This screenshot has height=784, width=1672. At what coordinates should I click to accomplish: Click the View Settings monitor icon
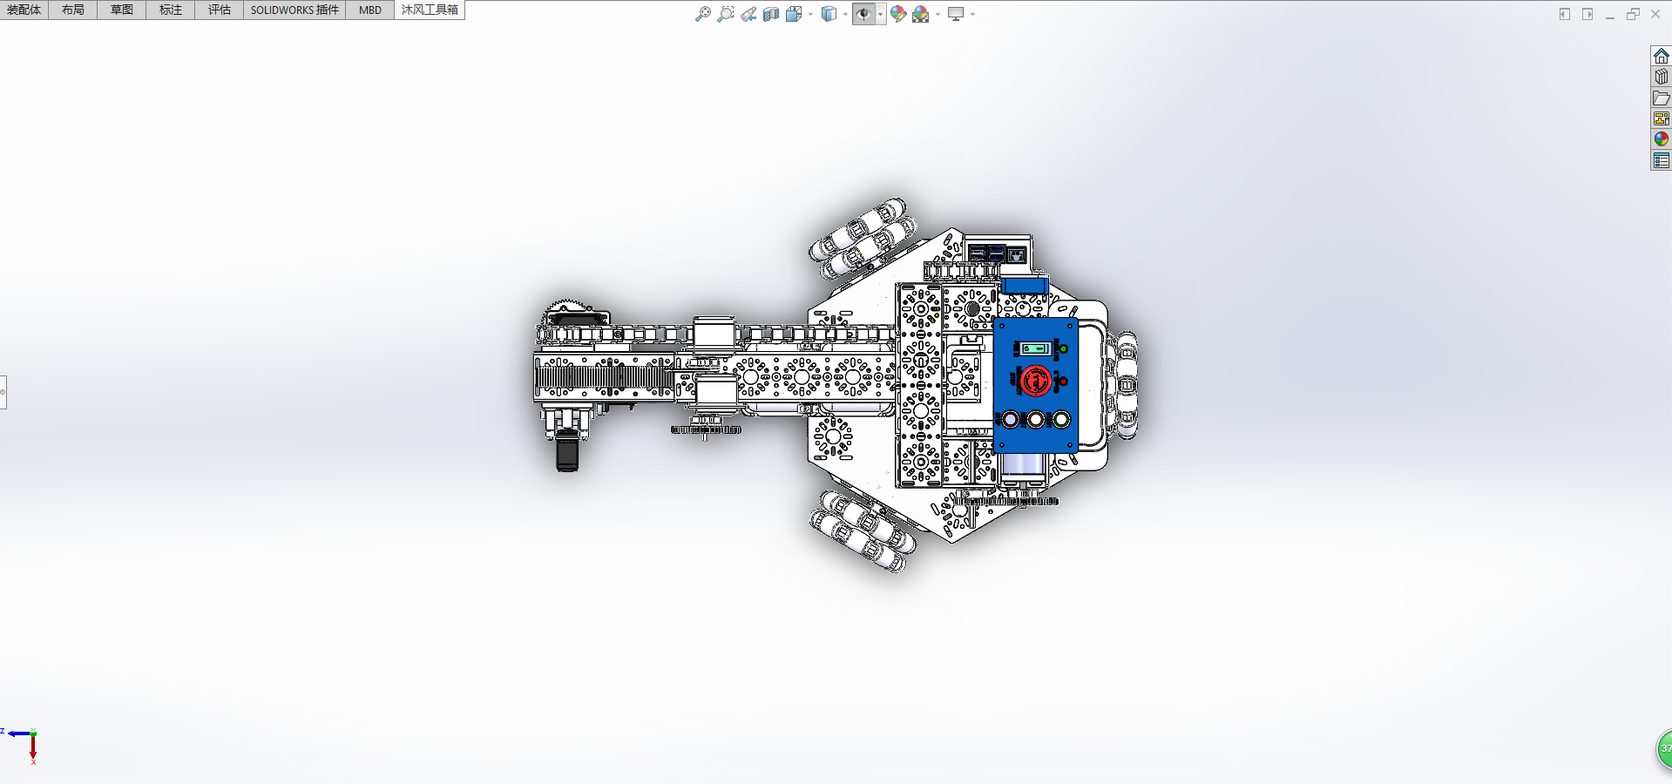pyautogui.click(x=956, y=14)
